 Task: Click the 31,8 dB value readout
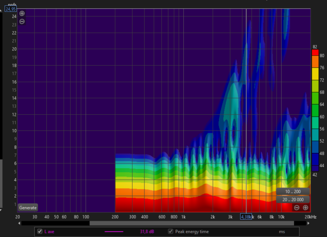coord(146,232)
